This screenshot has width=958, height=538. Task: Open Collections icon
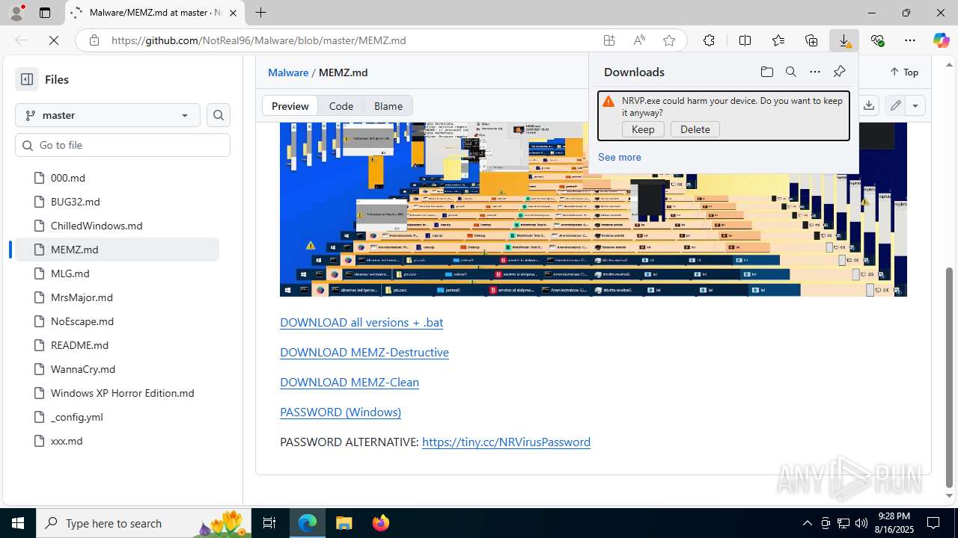point(811,40)
